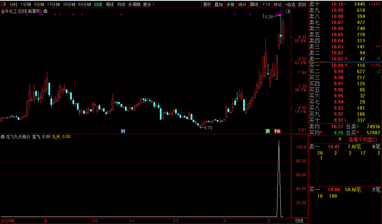Click the 7.8/笔 value in 卖一 row

point(355,147)
